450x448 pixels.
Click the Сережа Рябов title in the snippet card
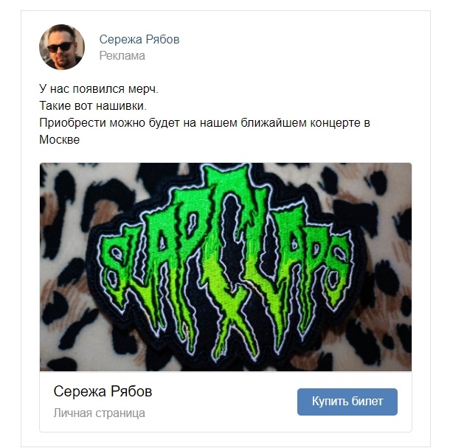click(x=103, y=391)
